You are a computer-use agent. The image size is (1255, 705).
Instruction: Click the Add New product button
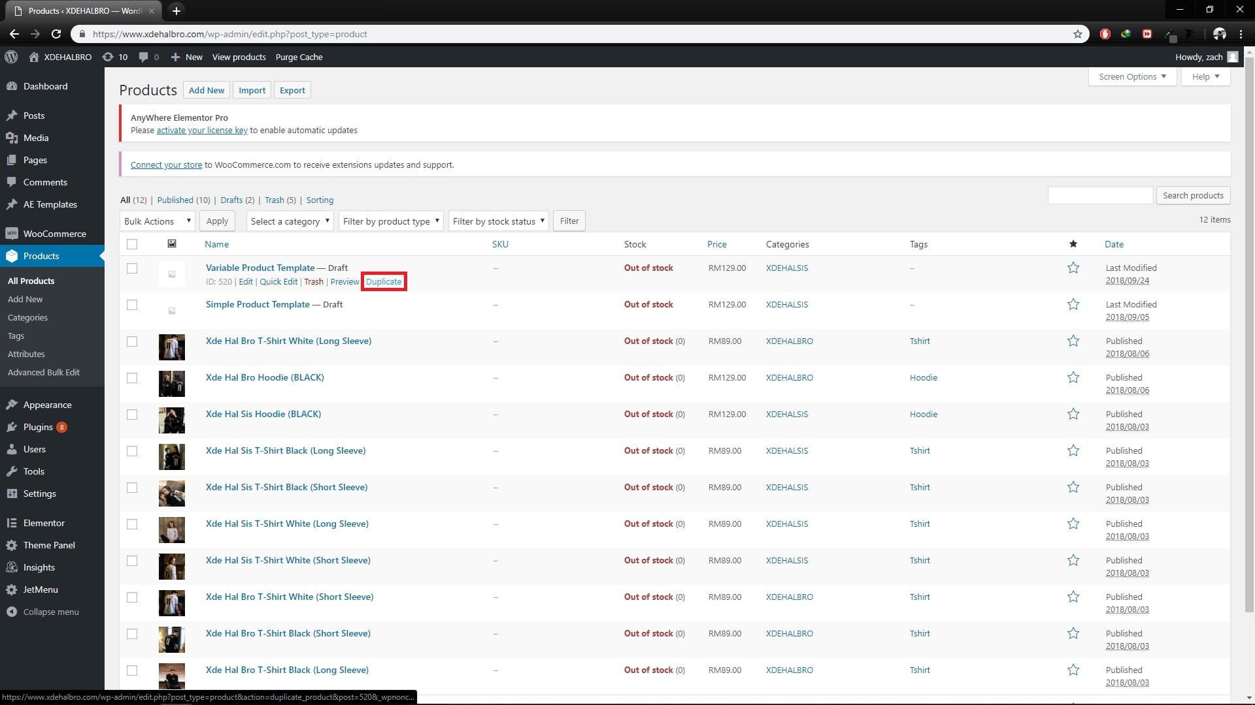coord(207,90)
